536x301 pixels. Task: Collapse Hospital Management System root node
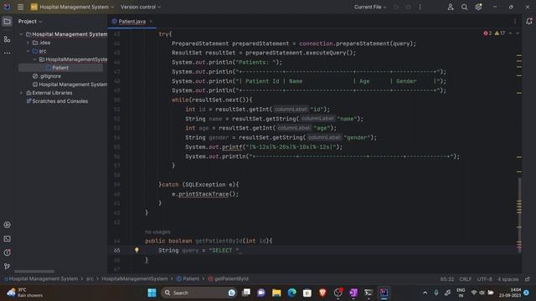(x=21, y=34)
